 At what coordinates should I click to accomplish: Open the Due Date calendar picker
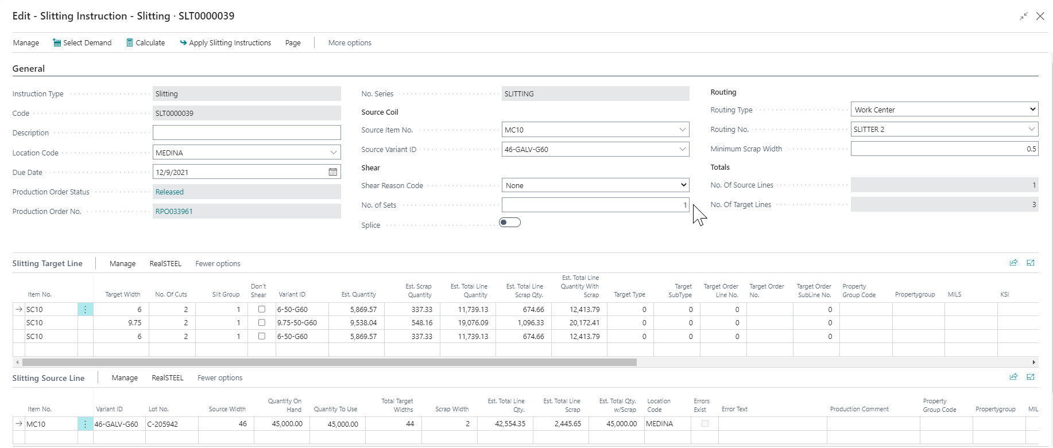coord(332,172)
